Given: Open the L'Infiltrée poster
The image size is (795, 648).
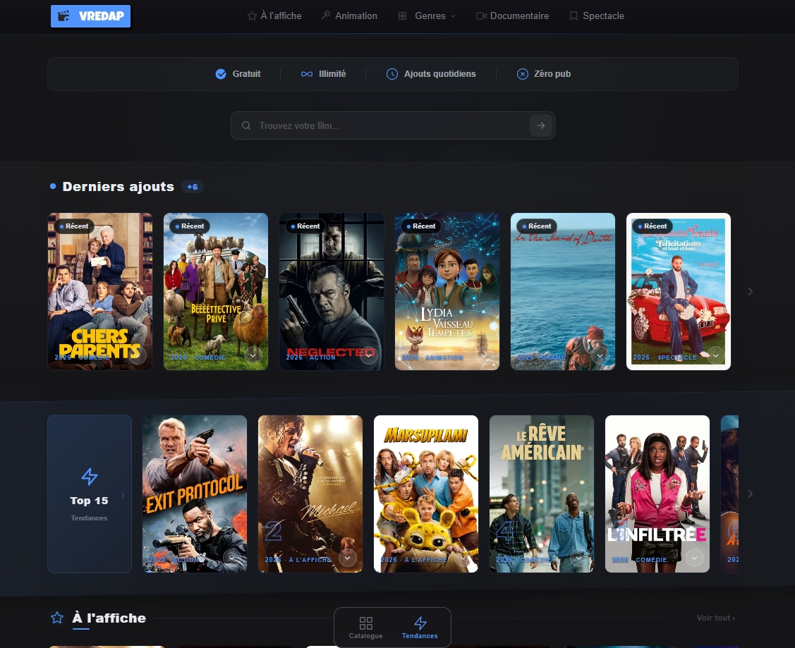Looking at the screenshot, I should 657,494.
